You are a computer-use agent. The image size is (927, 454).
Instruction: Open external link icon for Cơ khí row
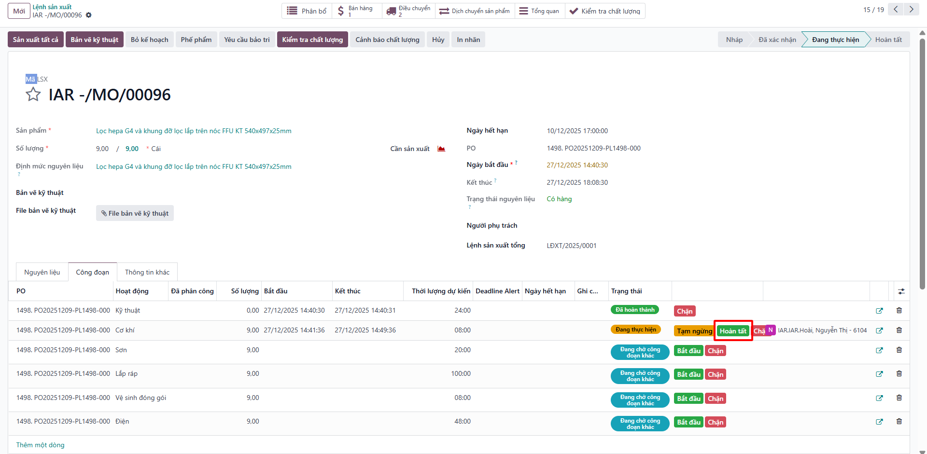pyautogui.click(x=879, y=330)
